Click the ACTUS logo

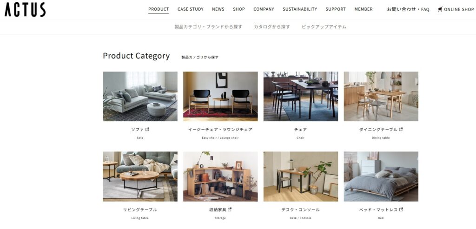tap(25, 10)
